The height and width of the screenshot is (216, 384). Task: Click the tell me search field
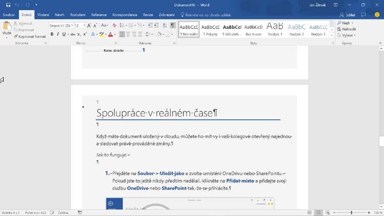click(x=206, y=15)
